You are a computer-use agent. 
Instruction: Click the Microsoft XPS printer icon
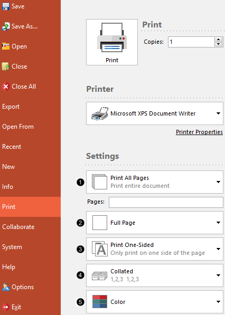pyautogui.click(x=100, y=113)
